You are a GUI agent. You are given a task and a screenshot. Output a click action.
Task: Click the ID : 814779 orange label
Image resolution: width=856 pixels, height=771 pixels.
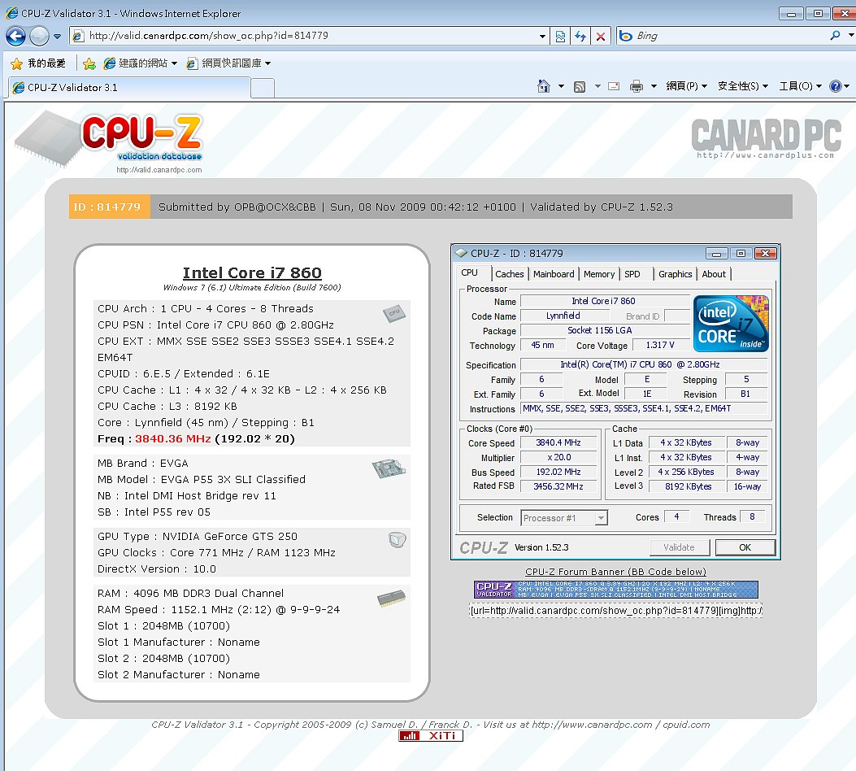click(109, 207)
